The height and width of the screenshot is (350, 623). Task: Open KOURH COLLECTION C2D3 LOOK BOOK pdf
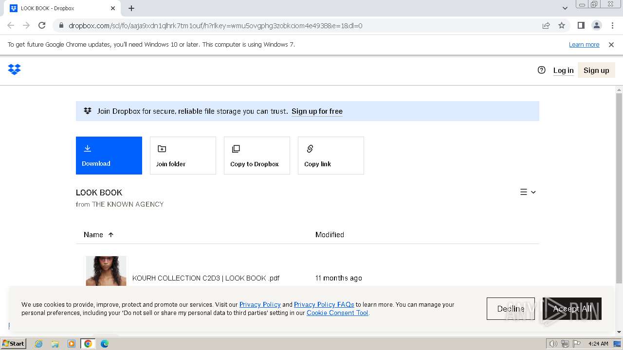206,278
